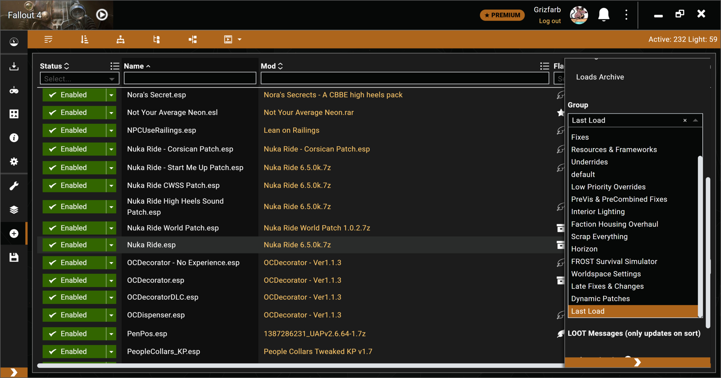Toggle Enabled for Nuka Ride CWSS Patch.esp
The image size is (721, 378).
74,185
